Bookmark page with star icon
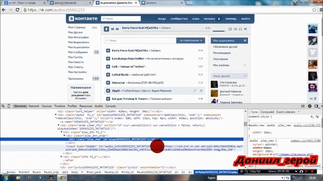Image resolution: width=323 pixels, height=181 pixels. pyautogui.click(x=314, y=10)
